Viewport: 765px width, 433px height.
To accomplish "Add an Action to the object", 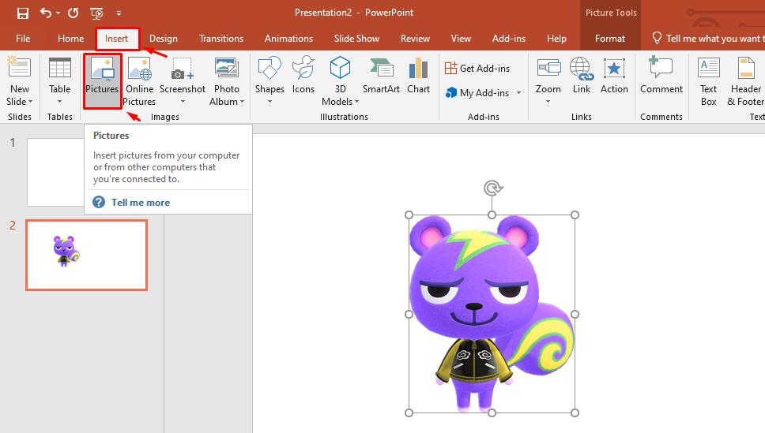I will [614, 76].
